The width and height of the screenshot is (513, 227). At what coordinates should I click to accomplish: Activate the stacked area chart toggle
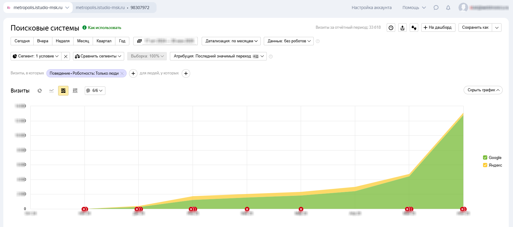pos(63,91)
